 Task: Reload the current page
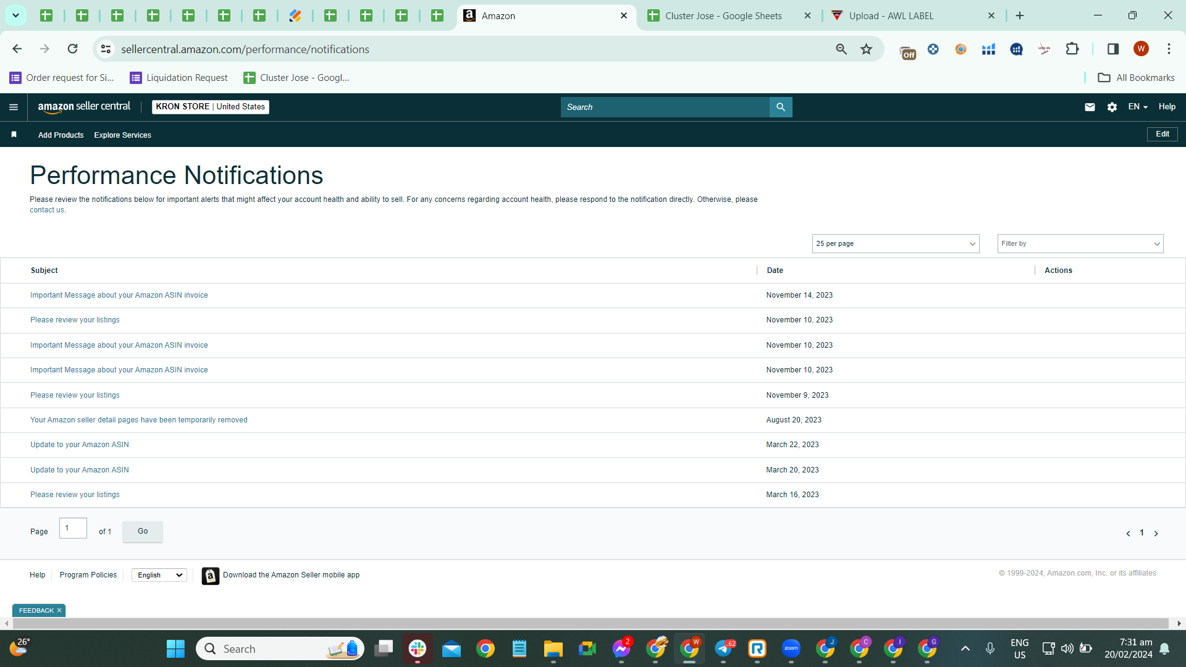pos(73,49)
